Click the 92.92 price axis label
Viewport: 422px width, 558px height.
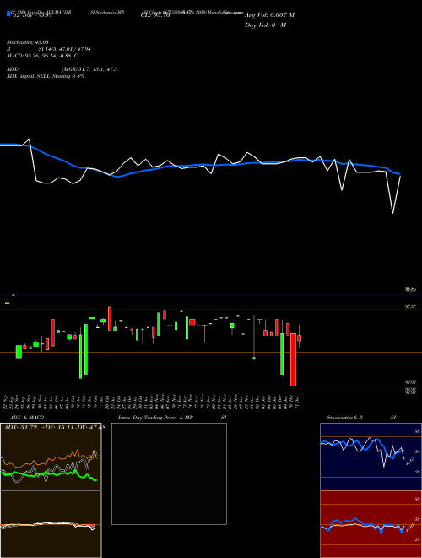(410, 382)
